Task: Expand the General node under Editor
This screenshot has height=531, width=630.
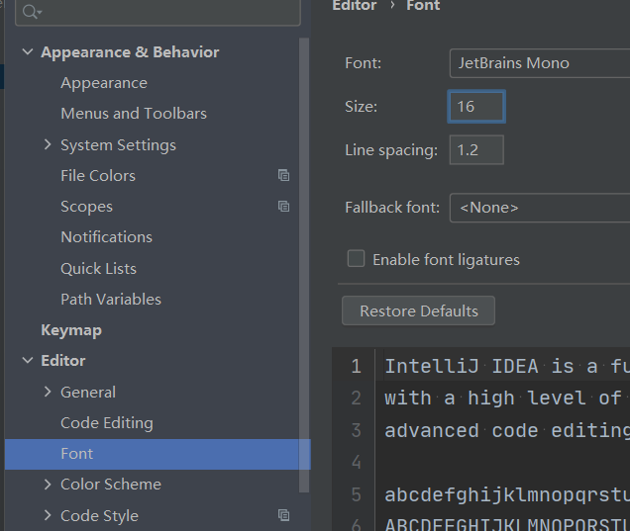Action: [48, 392]
